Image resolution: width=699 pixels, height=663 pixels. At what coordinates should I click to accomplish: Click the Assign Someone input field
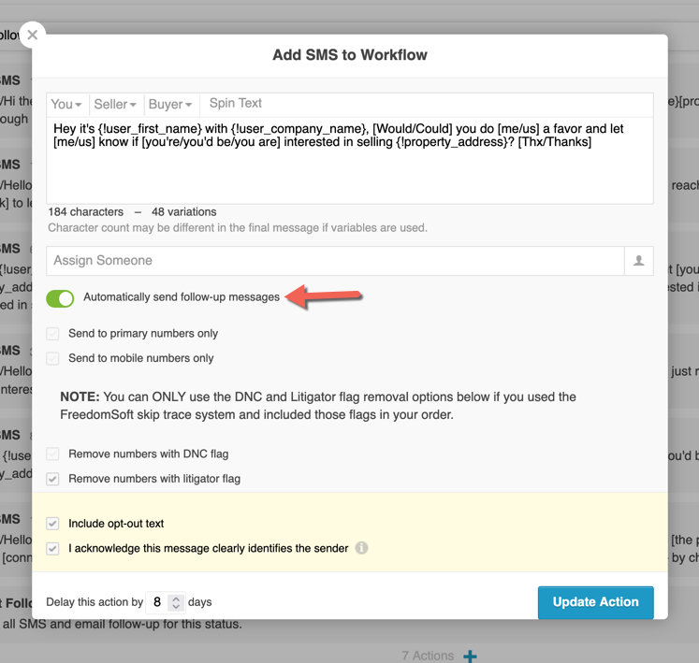(335, 261)
